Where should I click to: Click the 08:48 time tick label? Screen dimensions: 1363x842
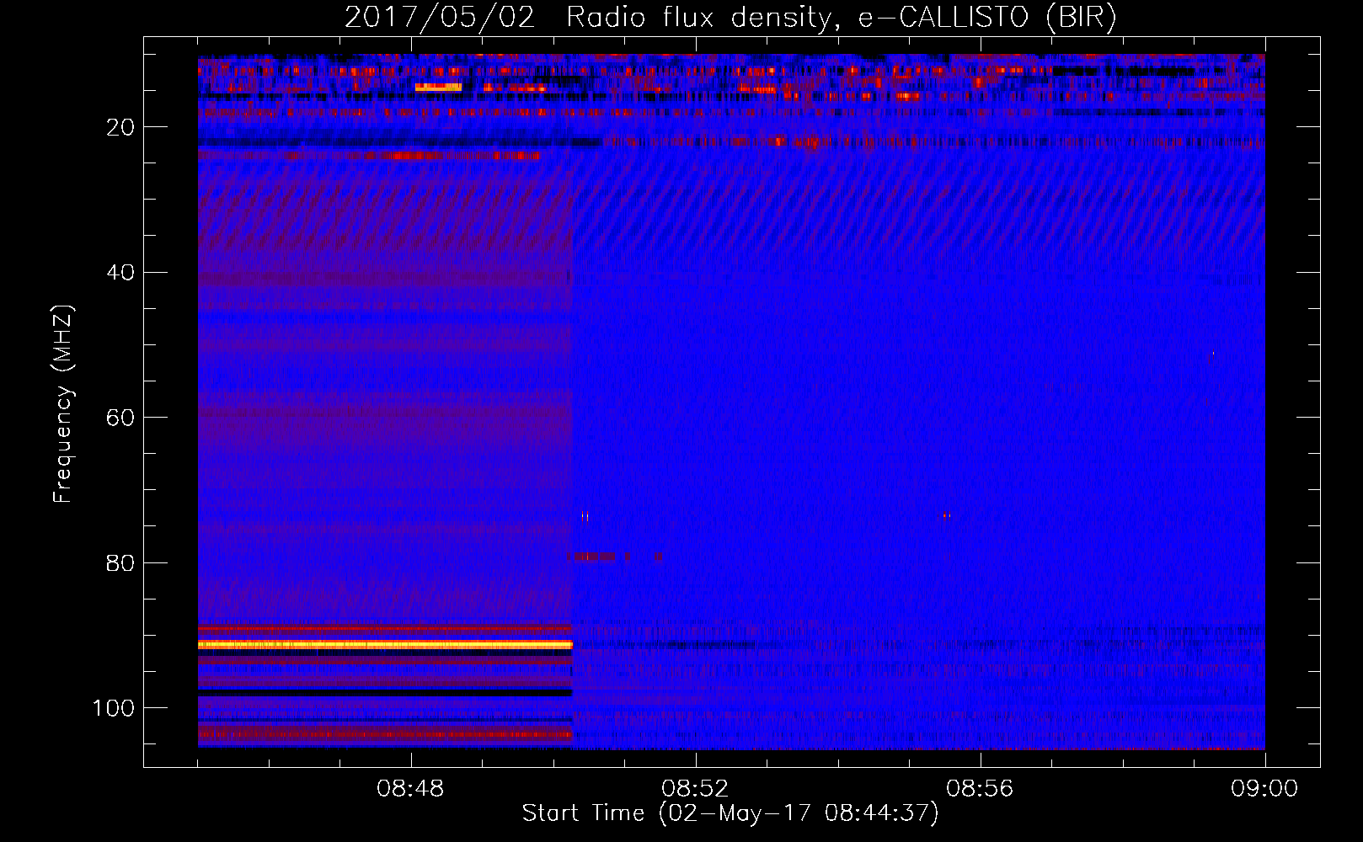point(410,789)
